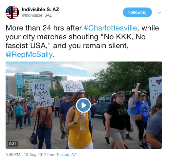The image size is (169, 160).
Task: Click the Indivisible S. AZ account name
Action: (x=40, y=9)
